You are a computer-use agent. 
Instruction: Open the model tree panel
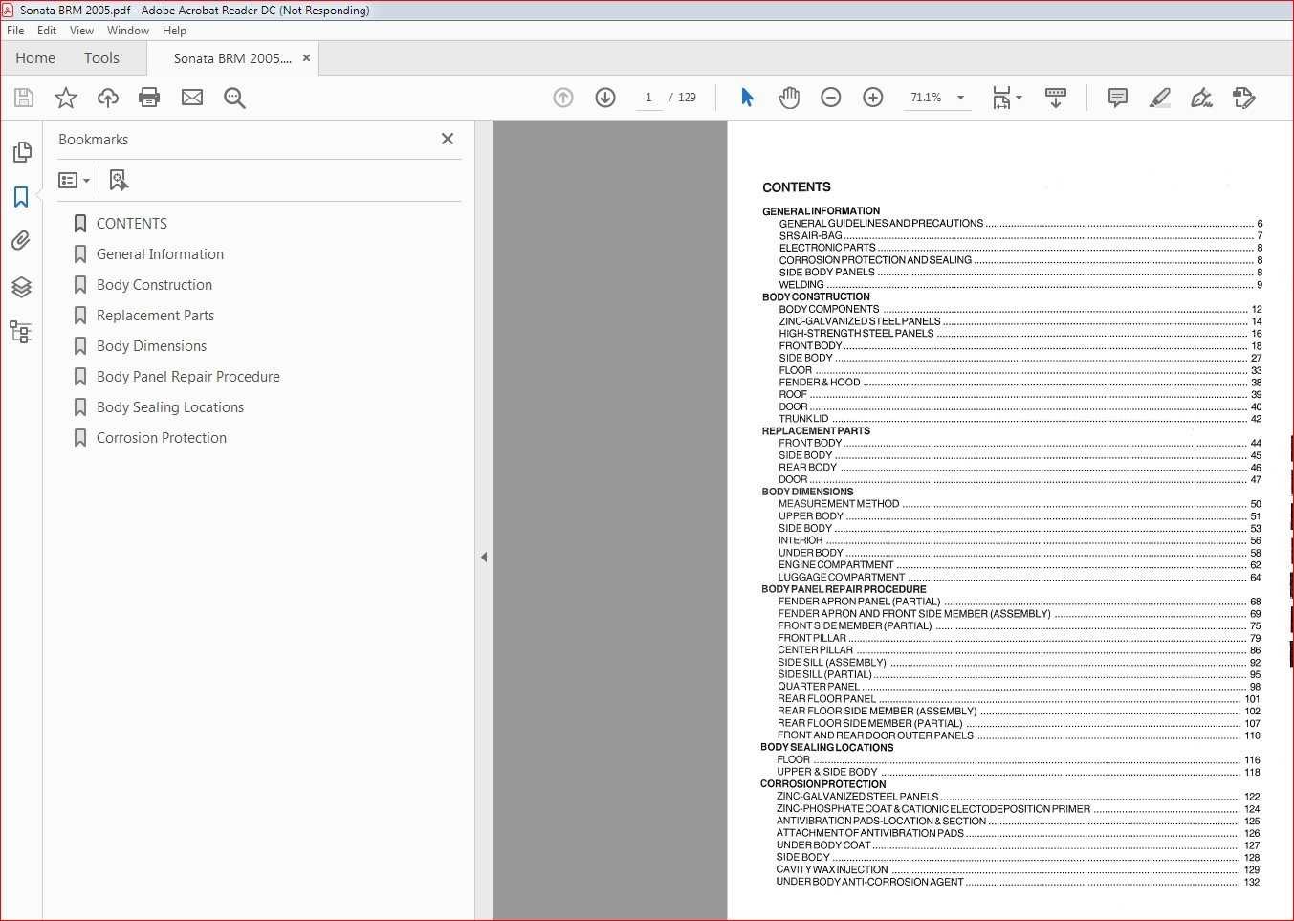21,332
